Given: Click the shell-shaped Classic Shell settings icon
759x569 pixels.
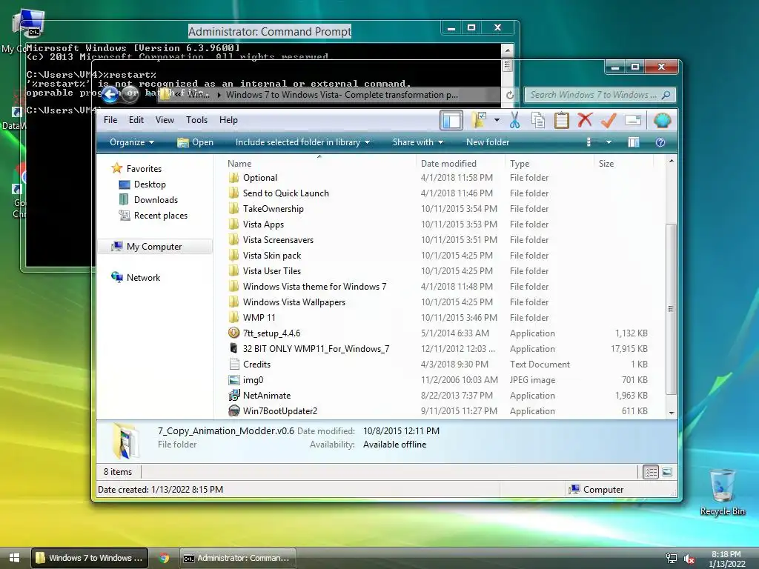Looking at the screenshot, I should [x=662, y=120].
